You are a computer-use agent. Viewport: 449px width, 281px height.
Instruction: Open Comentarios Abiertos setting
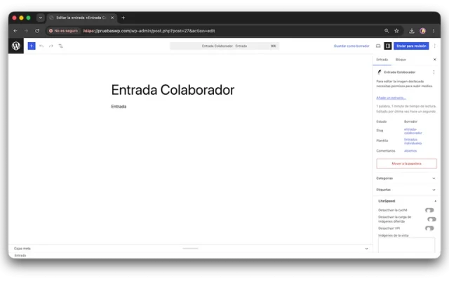coord(410,151)
